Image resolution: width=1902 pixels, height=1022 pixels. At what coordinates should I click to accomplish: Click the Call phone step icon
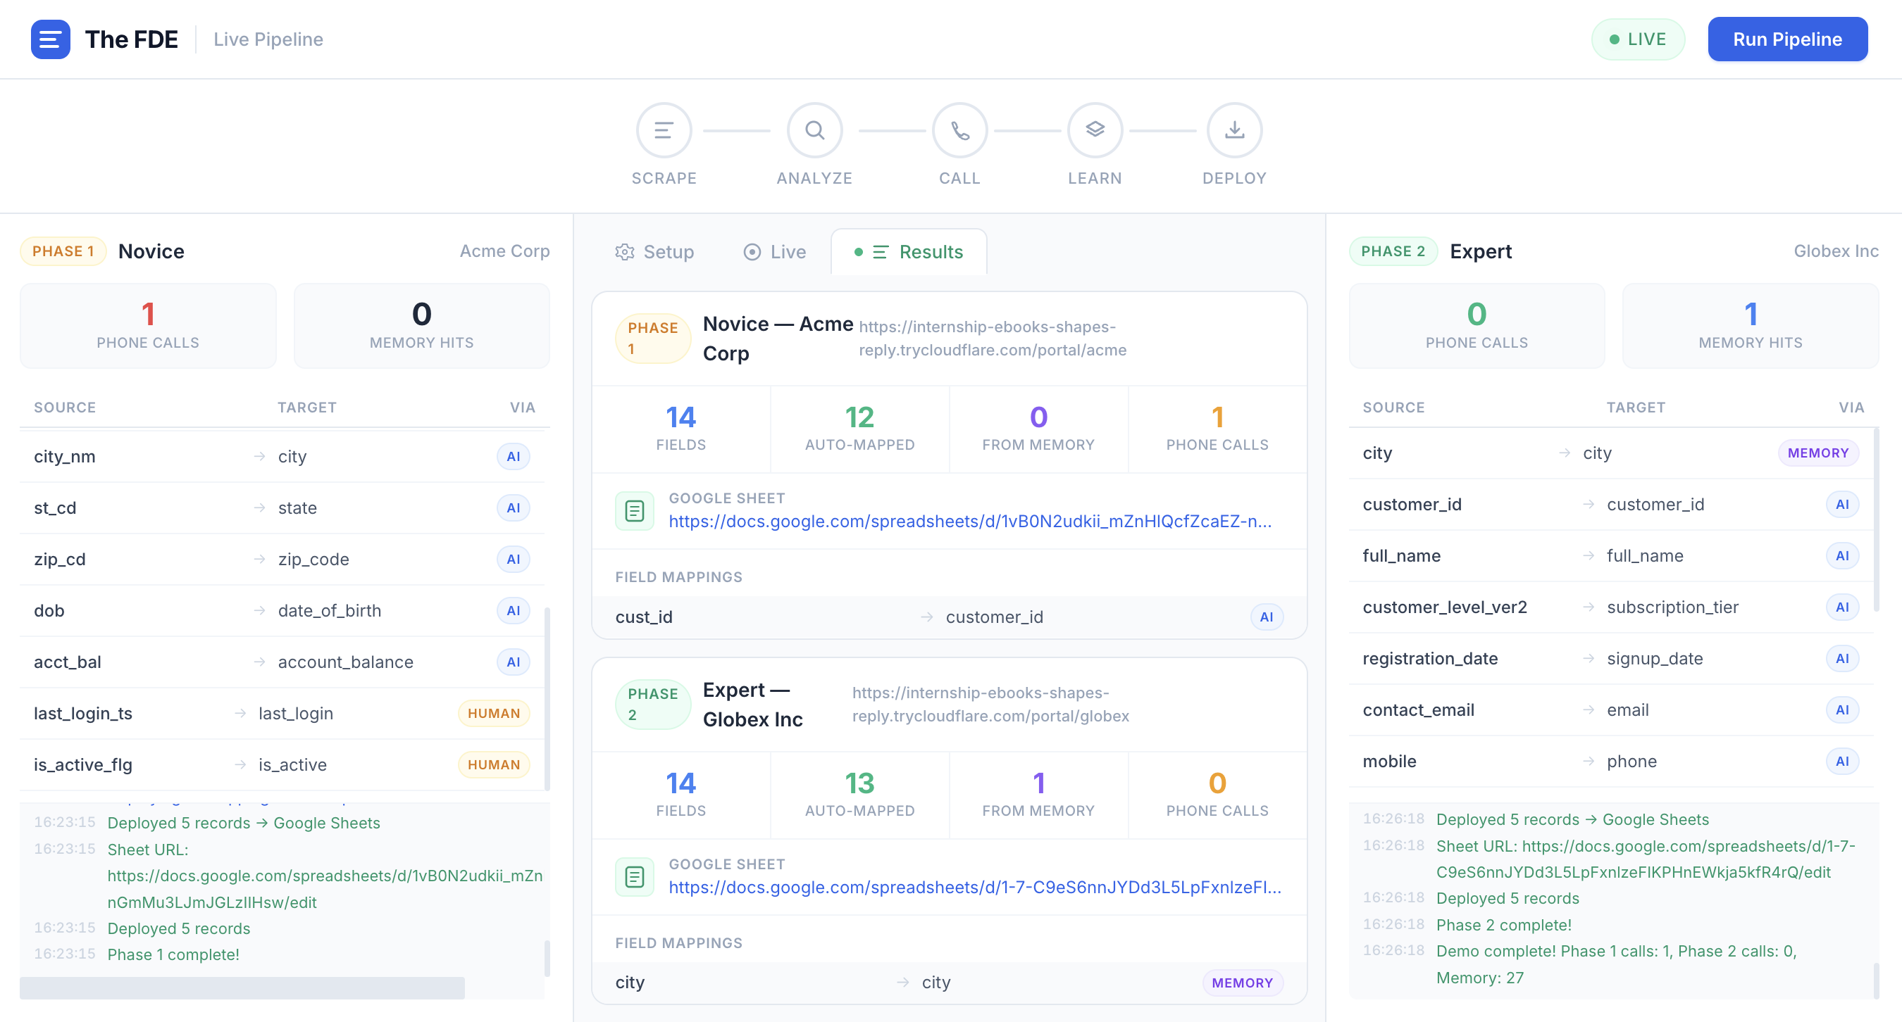(959, 131)
